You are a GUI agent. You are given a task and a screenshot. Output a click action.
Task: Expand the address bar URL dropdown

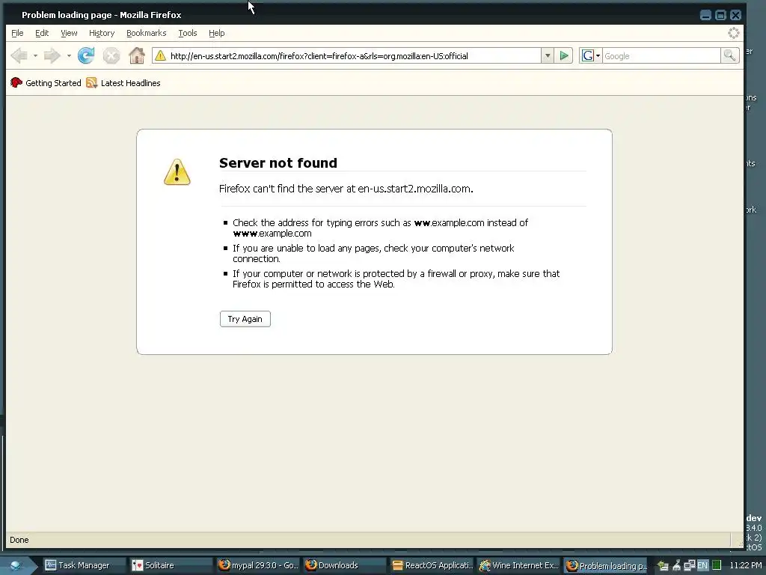548,55
